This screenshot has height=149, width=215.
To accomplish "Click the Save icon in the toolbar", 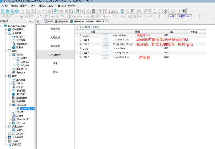I will coord(12,11).
